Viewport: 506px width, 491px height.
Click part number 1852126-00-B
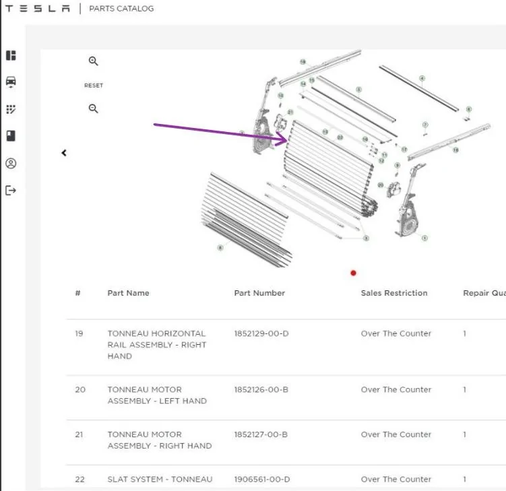click(261, 390)
